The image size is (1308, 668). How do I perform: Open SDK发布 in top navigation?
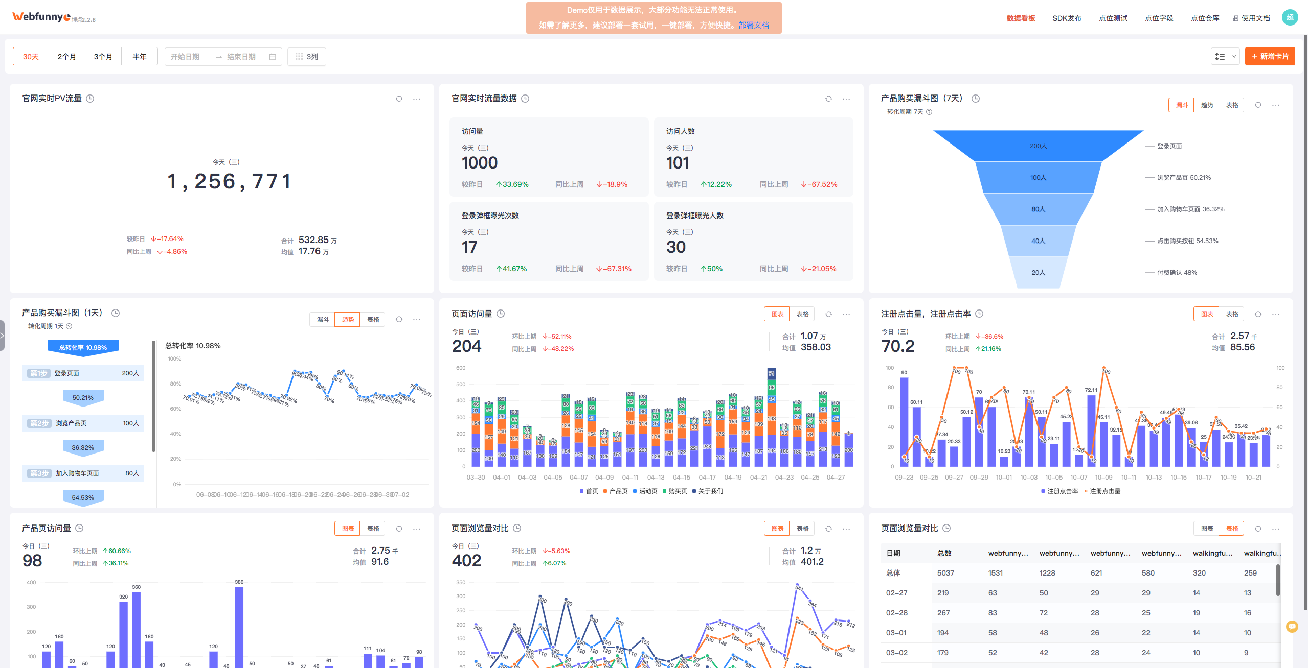[x=1067, y=18]
